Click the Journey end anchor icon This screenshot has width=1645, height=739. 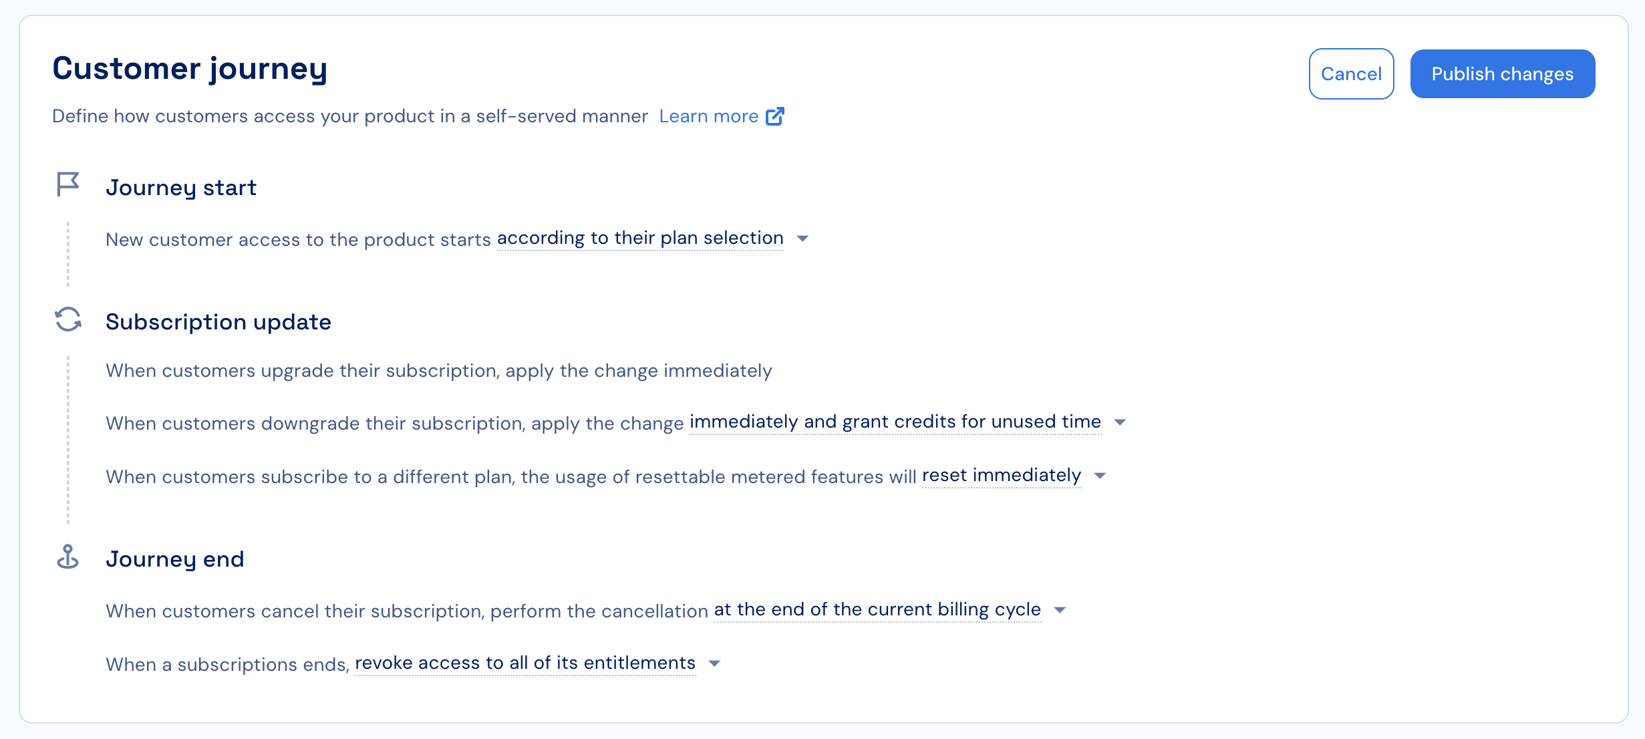click(x=67, y=556)
